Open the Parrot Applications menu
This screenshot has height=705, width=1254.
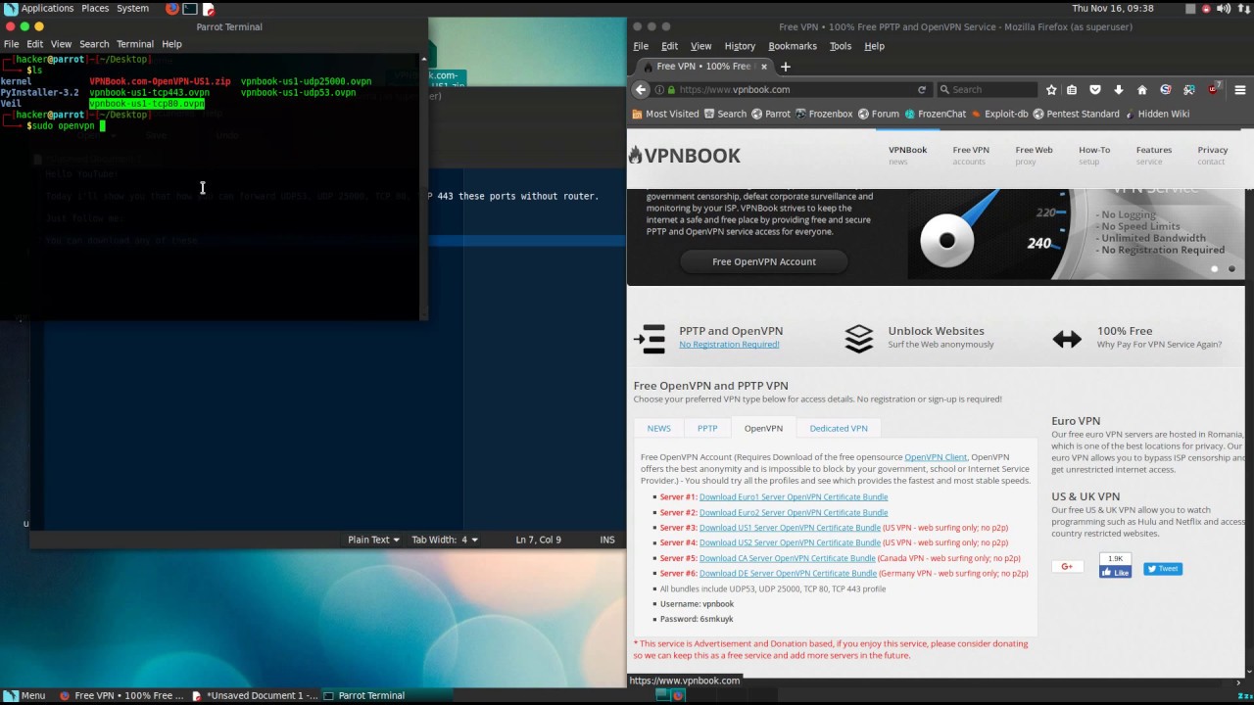[39, 8]
